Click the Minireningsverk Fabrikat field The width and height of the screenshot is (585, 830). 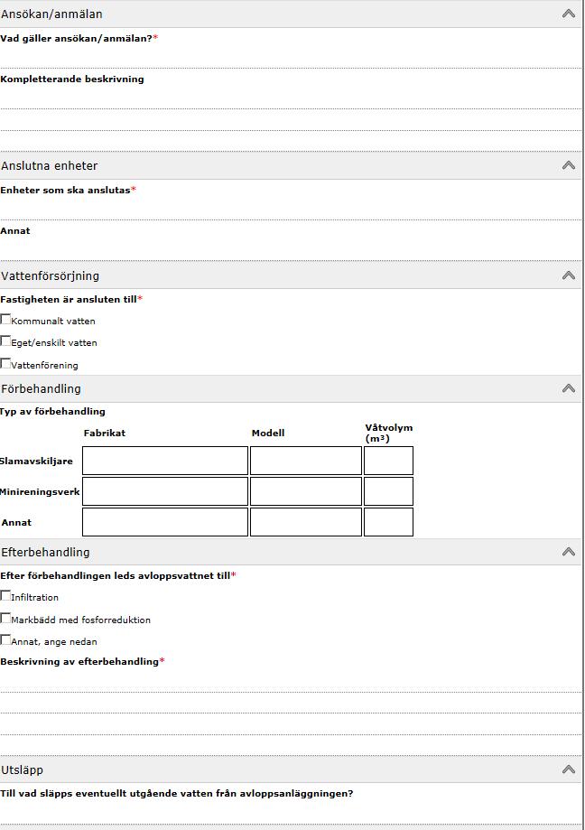click(165, 491)
